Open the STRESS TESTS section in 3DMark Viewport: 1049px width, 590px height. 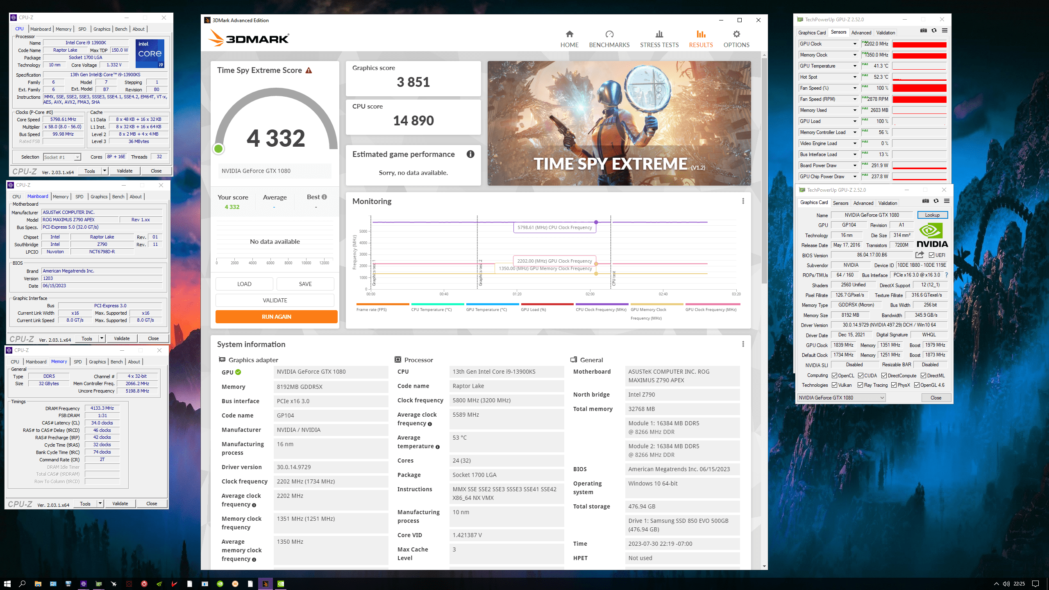tap(659, 39)
